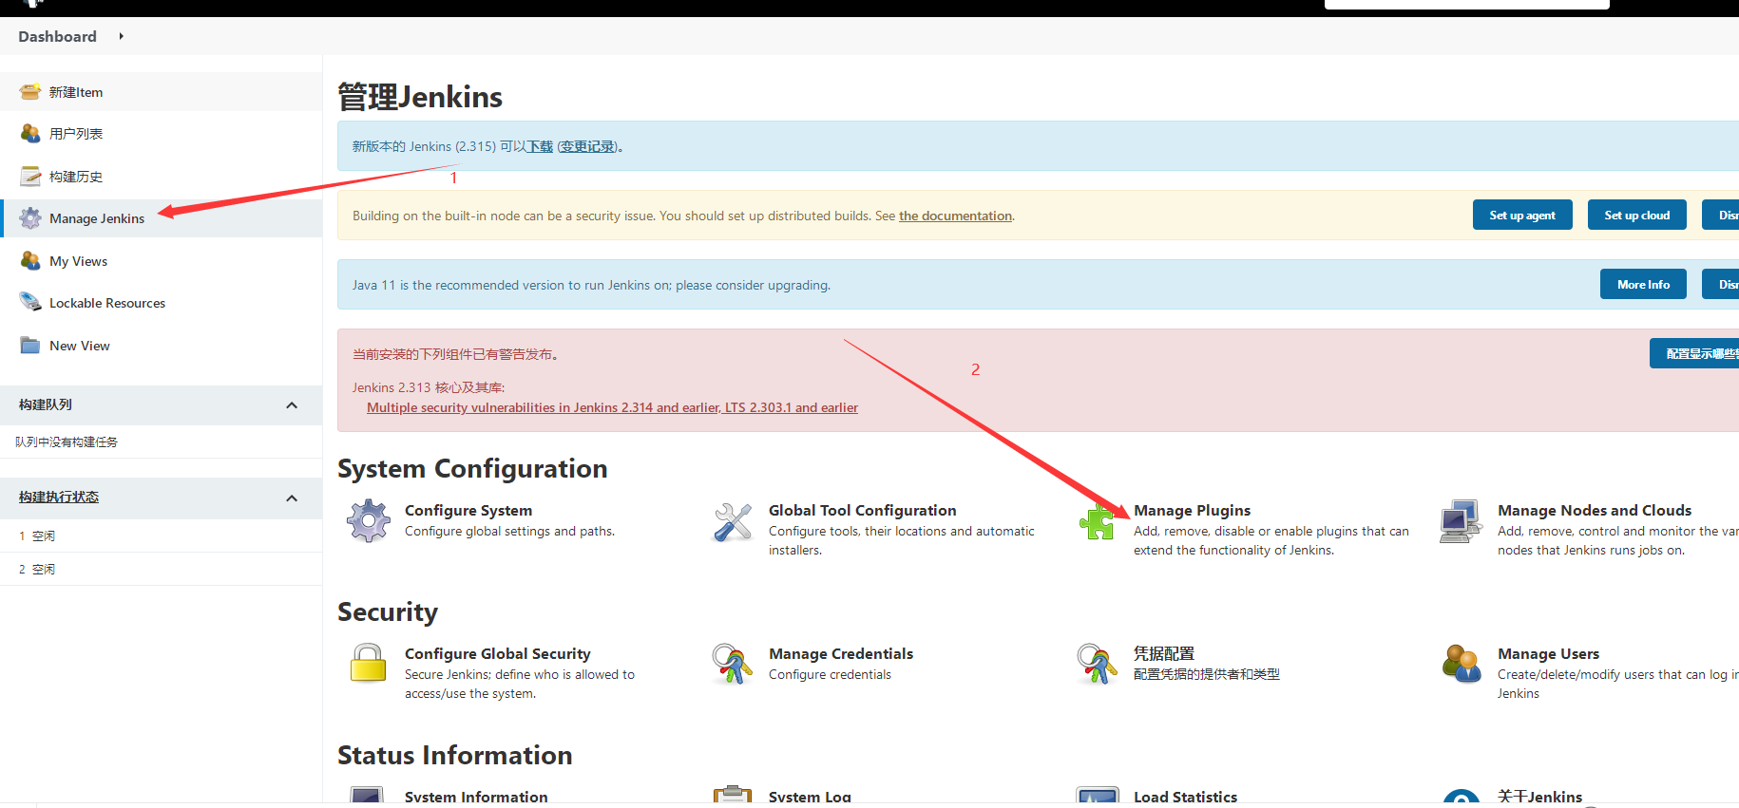This screenshot has width=1739, height=808.
Task: Open the 构建历史 sidebar entry
Action: tap(76, 177)
